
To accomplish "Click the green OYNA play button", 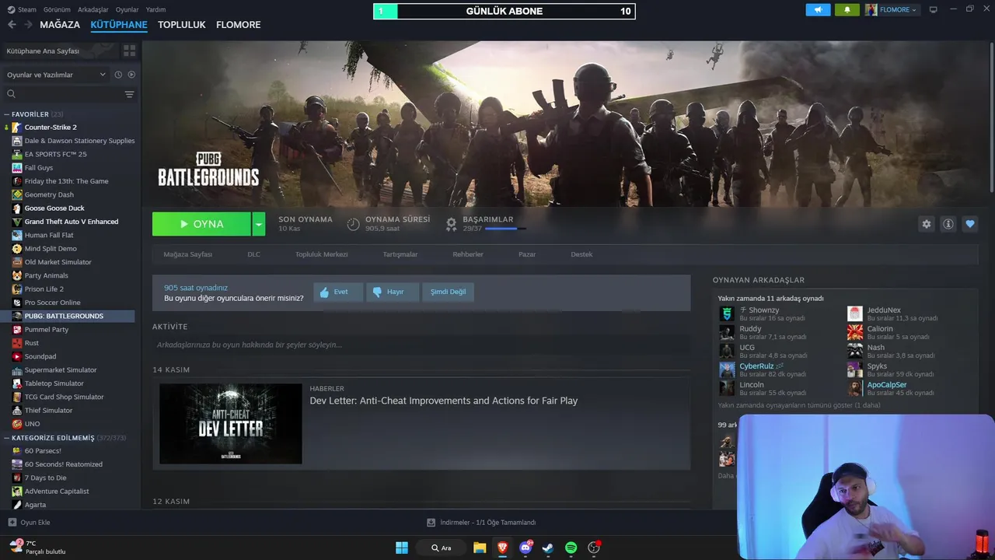I will coord(201,224).
